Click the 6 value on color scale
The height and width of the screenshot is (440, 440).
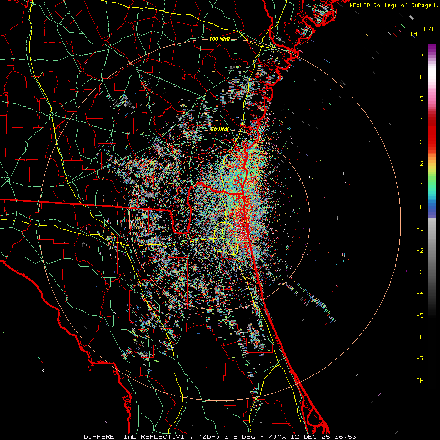point(422,77)
